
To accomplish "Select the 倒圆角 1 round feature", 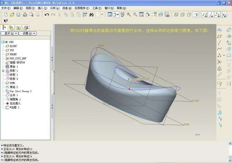I will 13,99.
